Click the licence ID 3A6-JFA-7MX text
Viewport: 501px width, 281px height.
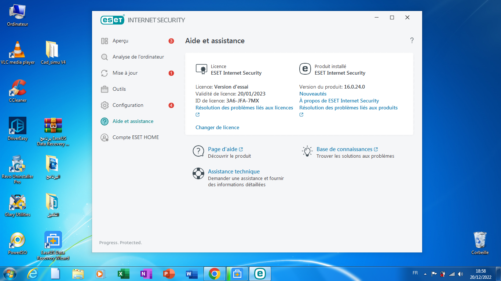[243, 101]
